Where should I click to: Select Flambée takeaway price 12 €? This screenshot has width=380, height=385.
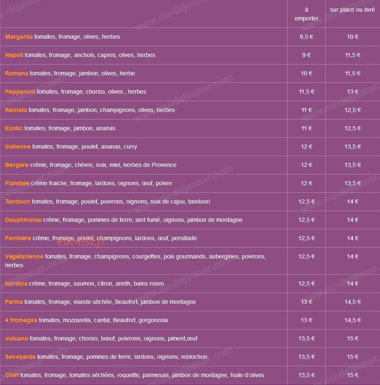click(x=306, y=183)
